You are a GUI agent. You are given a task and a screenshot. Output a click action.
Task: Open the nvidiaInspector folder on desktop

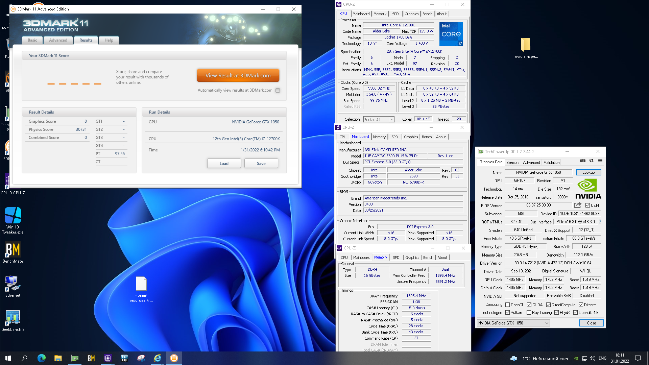click(x=526, y=48)
